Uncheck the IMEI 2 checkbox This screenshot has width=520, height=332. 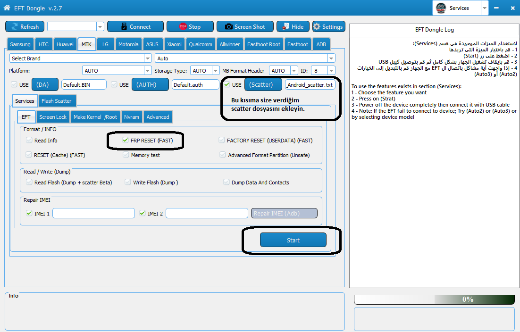[143, 213]
